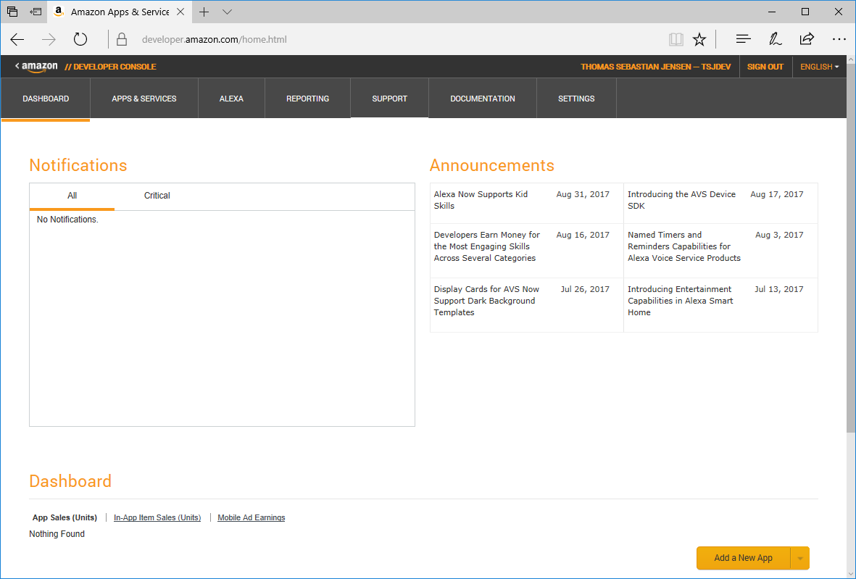Click the vertical page scrollbar
Screen dimensions: 856x579
[850, 290]
